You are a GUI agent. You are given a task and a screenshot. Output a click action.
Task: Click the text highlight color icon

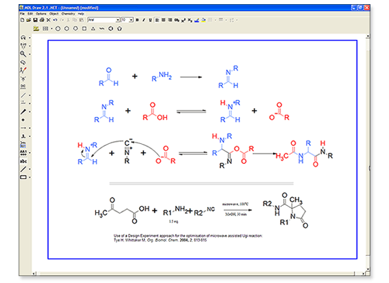tap(197, 20)
